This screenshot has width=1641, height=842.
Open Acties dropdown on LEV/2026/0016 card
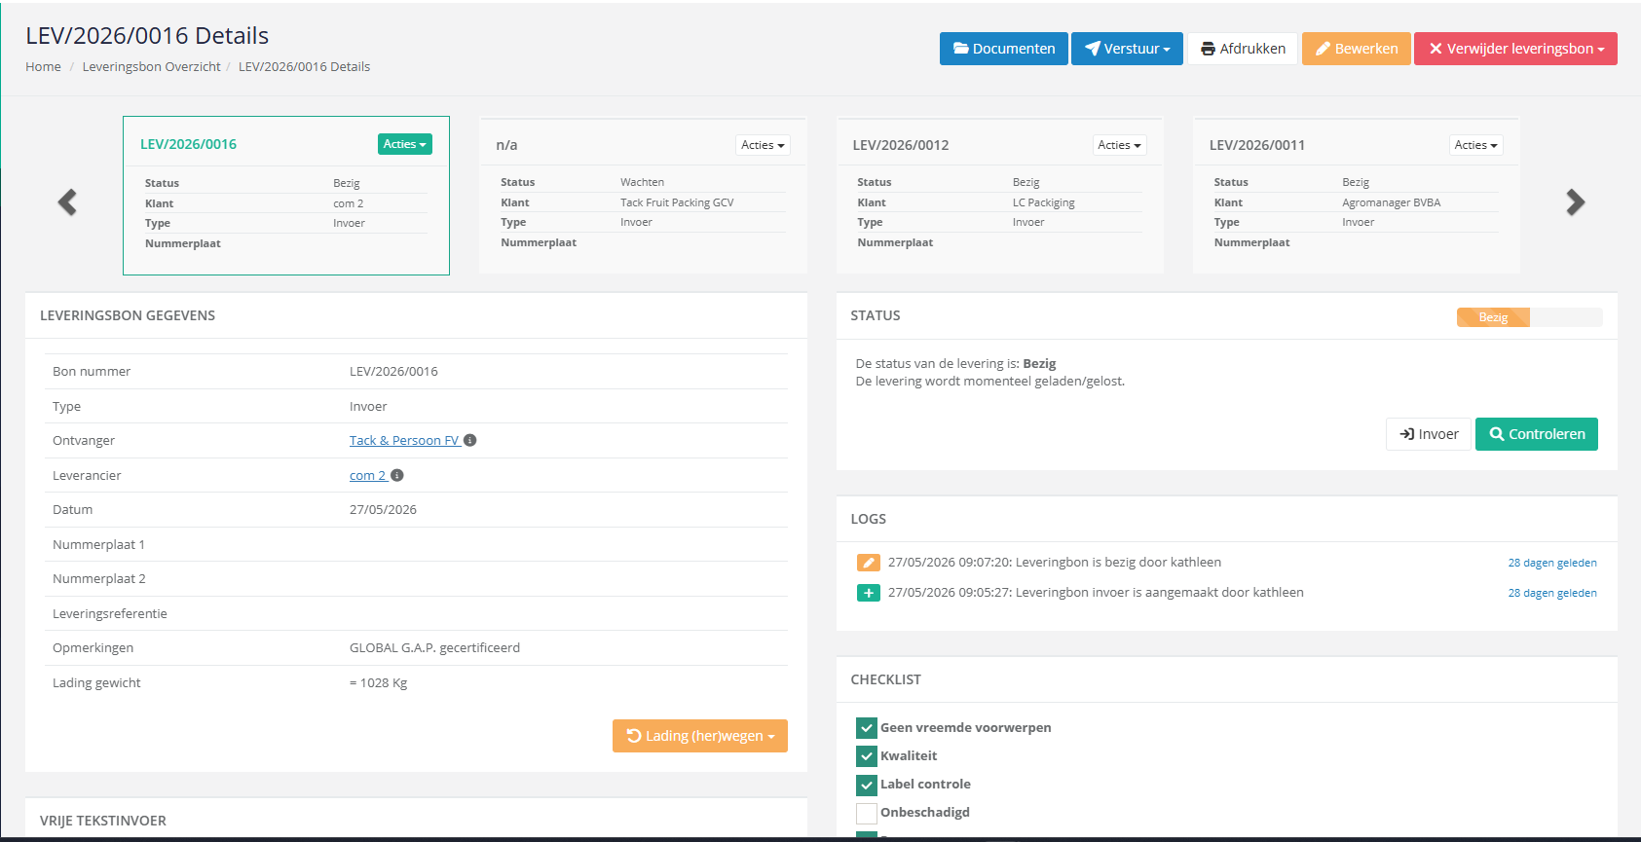click(x=405, y=144)
